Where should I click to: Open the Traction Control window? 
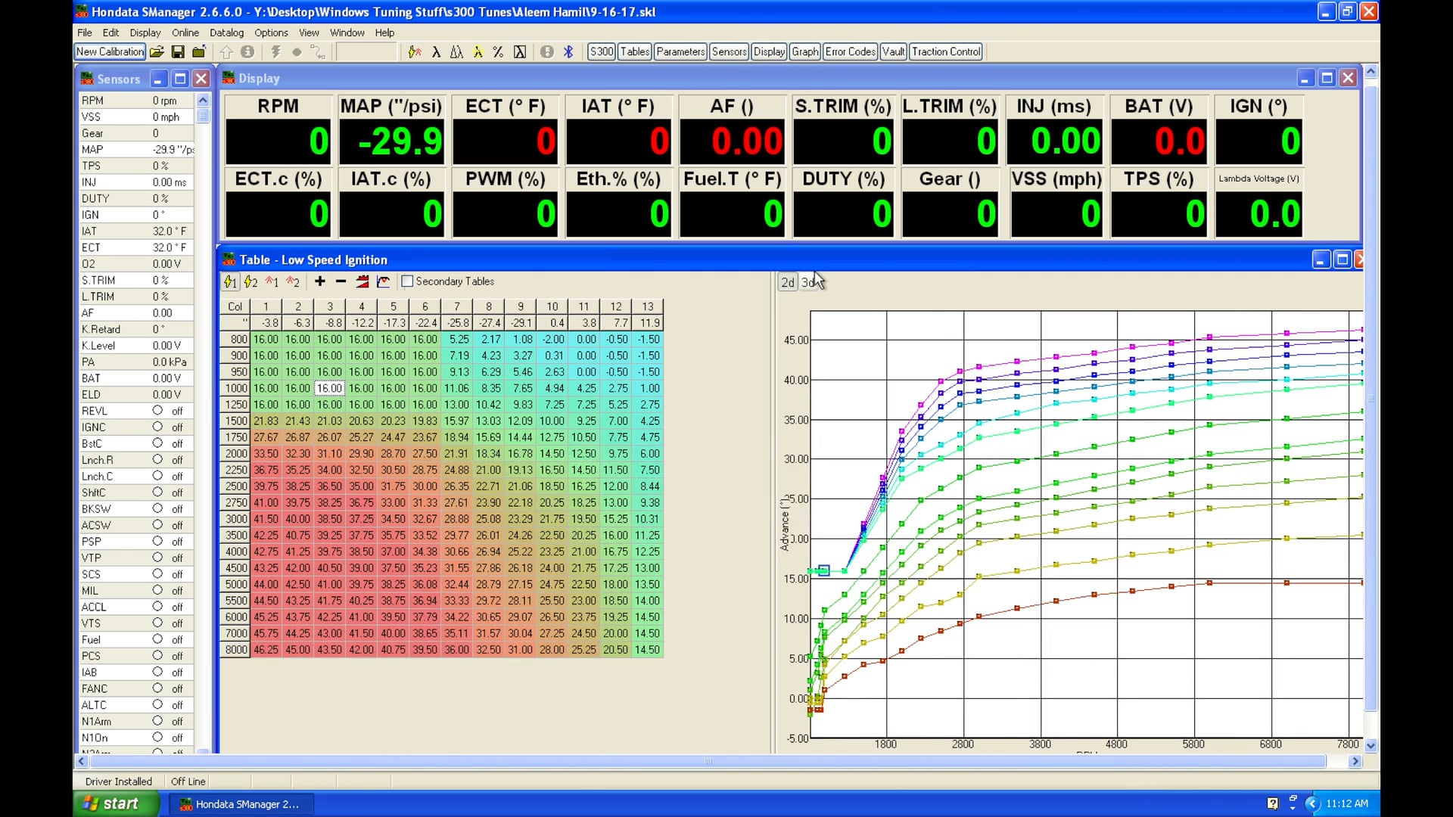click(946, 51)
